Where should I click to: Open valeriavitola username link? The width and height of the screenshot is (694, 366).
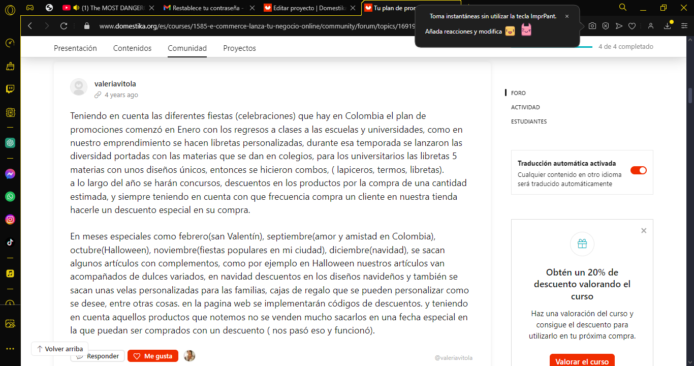(x=115, y=84)
